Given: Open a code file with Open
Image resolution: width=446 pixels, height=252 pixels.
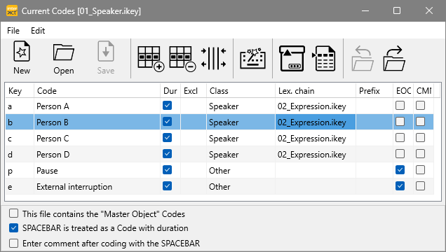Looking at the screenshot, I should point(63,58).
